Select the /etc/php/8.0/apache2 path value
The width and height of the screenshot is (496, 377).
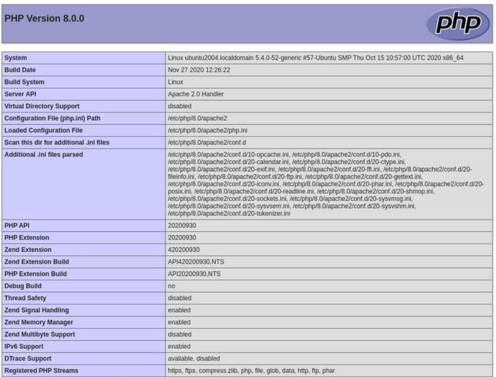[198, 118]
